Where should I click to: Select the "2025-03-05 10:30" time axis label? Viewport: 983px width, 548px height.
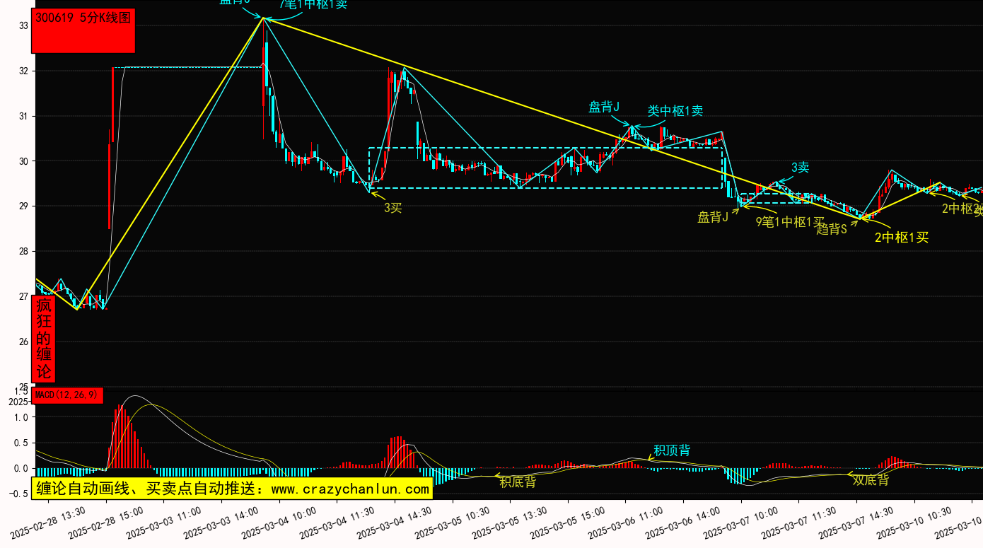point(453,523)
